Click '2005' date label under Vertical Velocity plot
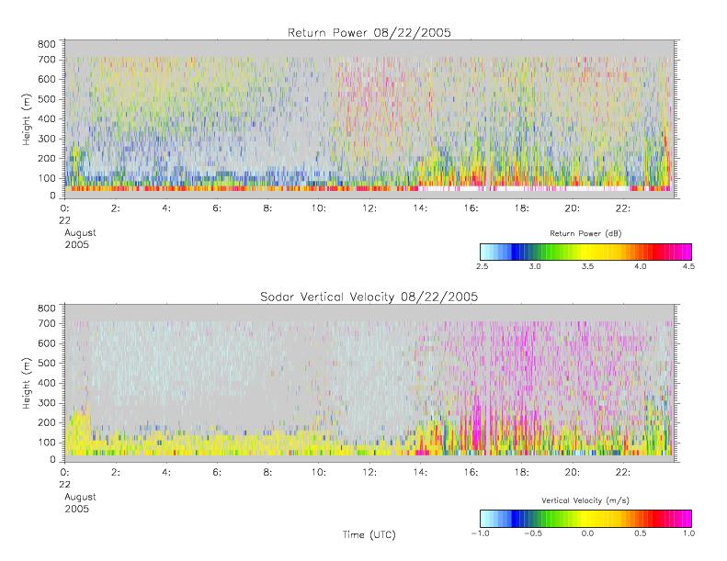This screenshot has width=727, height=561. click(76, 509)
